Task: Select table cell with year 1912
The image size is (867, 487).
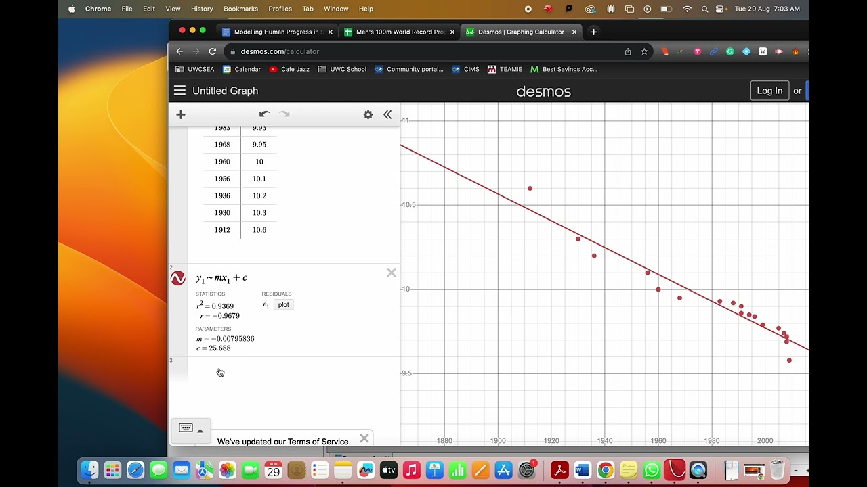Action: click(222, 230)
